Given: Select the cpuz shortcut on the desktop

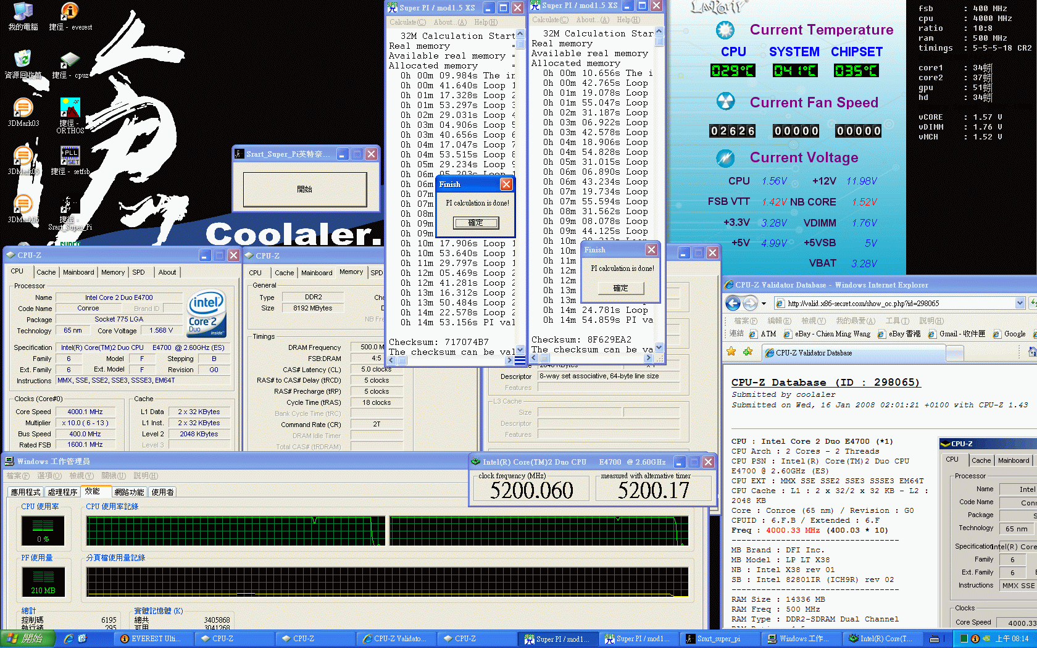Looking at the screenshot, I should pyautogui.click(x=70, y=64).
